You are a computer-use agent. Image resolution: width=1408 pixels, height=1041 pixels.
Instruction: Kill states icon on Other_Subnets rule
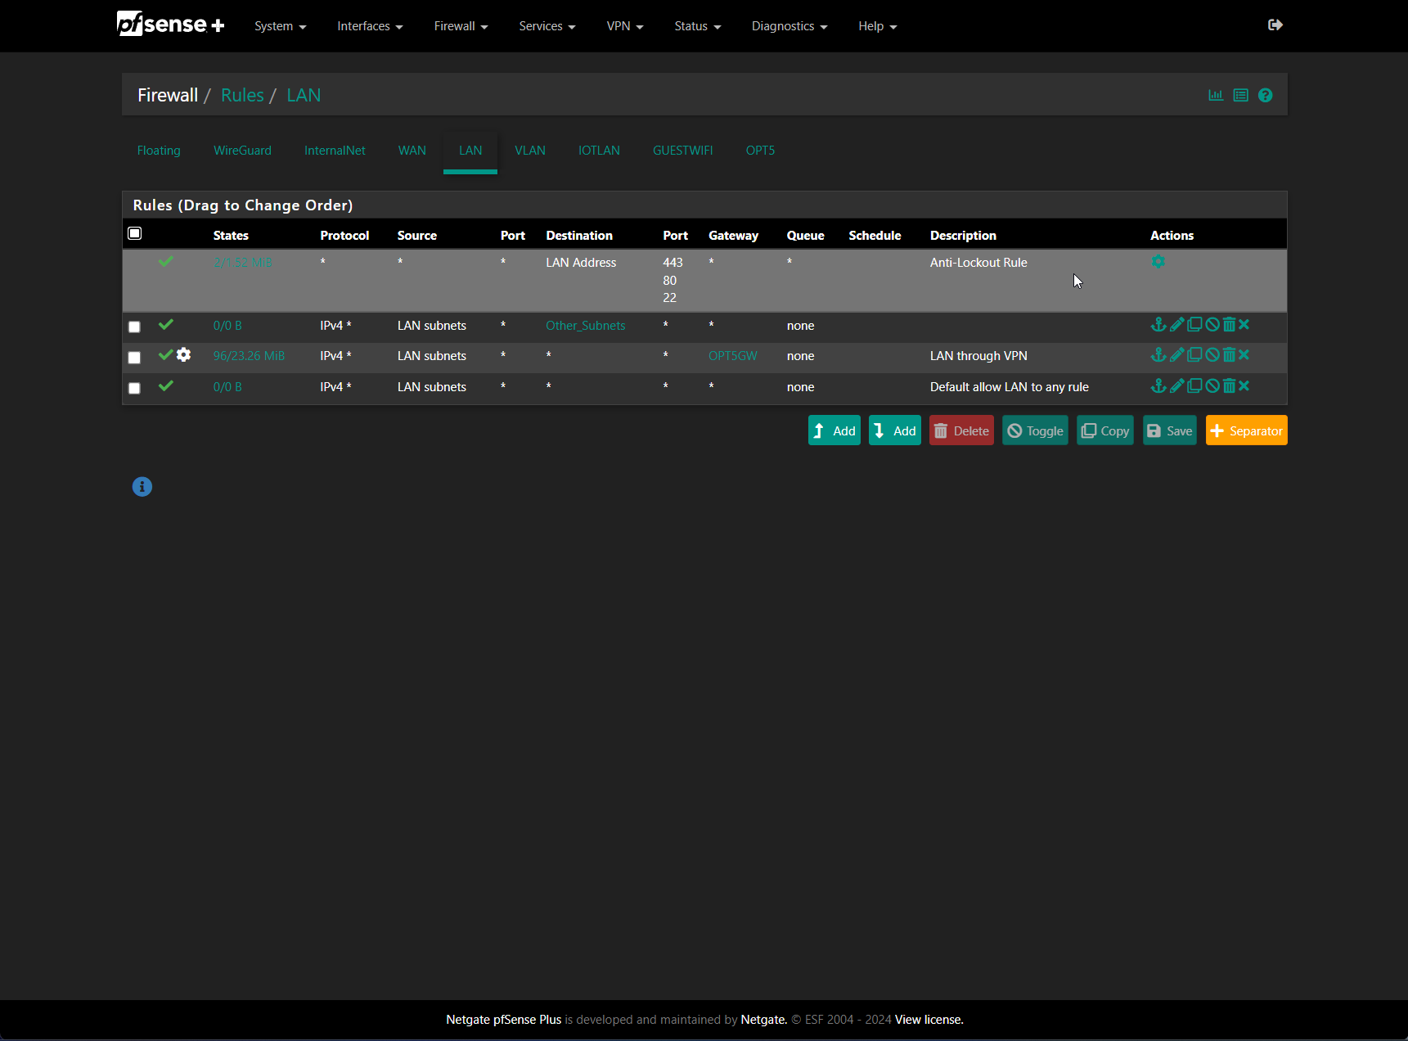coord(1244,325)
